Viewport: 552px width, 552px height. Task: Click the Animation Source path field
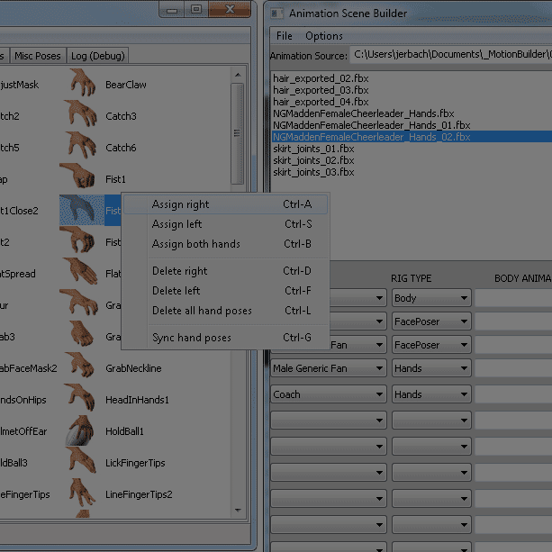[451, 55]
